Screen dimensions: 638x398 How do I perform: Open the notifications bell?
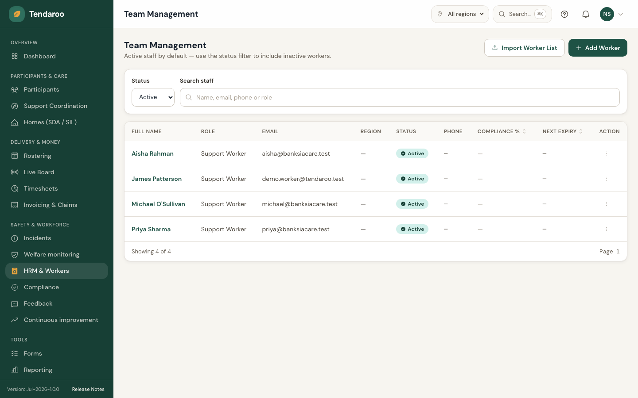(x=586, y=14)
